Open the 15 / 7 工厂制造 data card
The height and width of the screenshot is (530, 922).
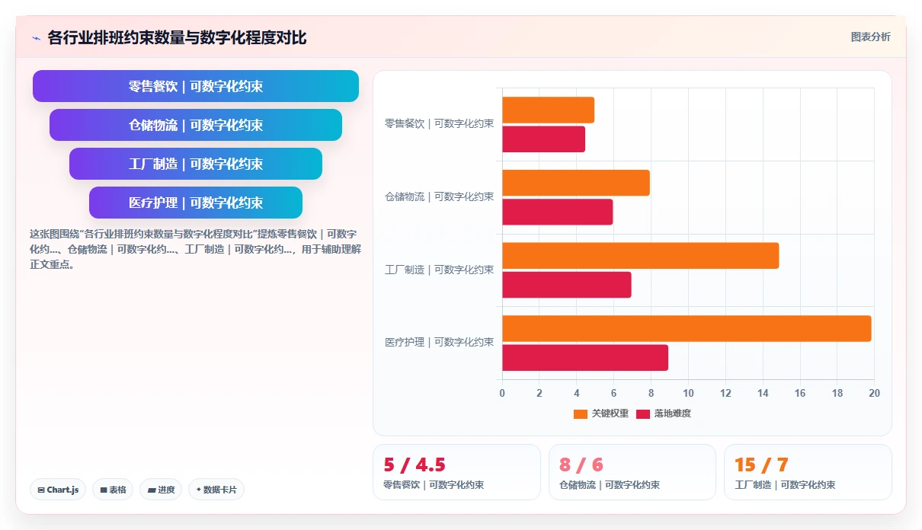(x=808, y=472)
